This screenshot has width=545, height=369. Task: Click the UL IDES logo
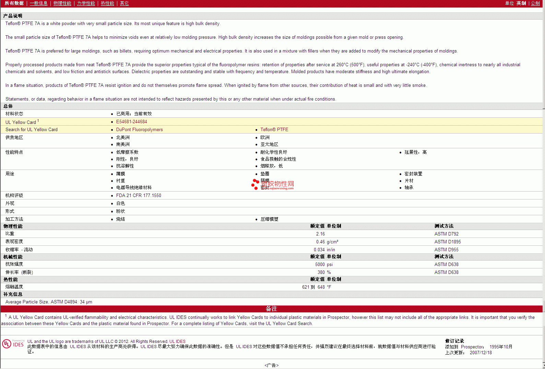(13, 344)
